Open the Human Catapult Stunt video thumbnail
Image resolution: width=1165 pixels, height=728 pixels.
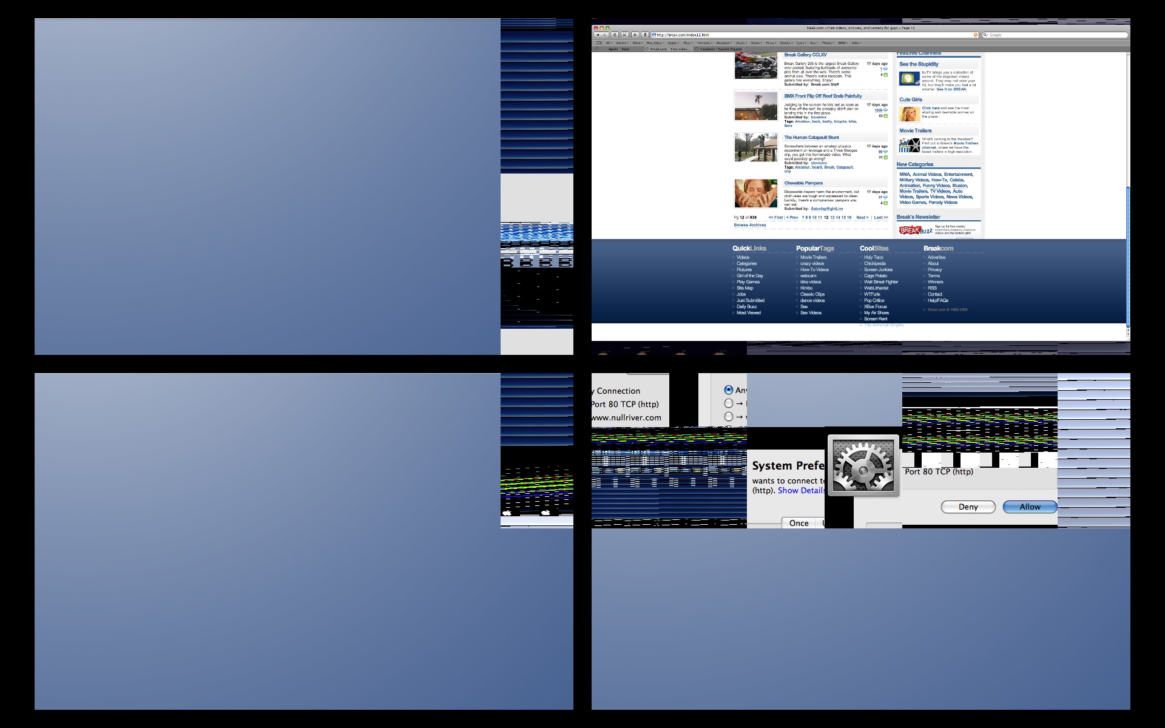coord(755,147)
